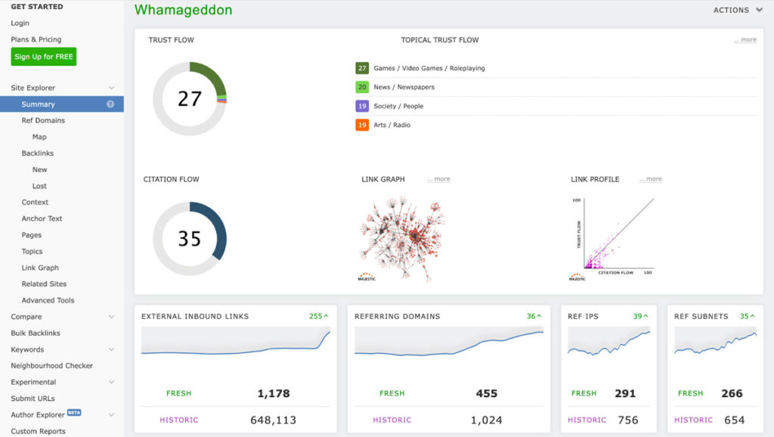Click the Whamageddon page title
Screen dimensions: 774x437
(183, 10)
